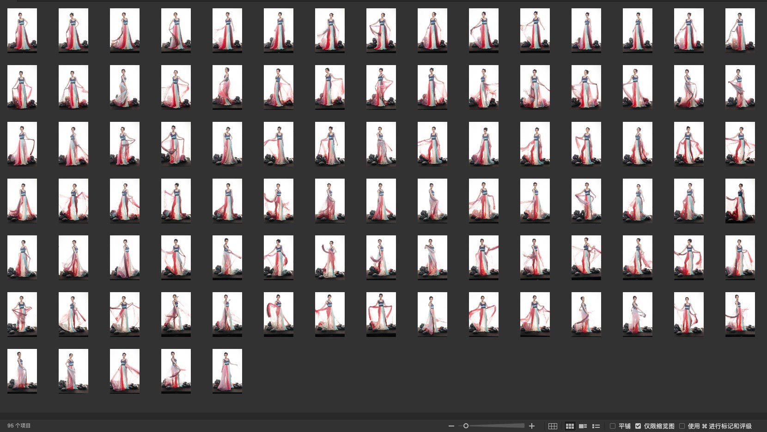Image resolution: width=767 pixels, height=432 pixels.
Task: Select the first thumbnail in bottom row
Action: coord(22,371)
